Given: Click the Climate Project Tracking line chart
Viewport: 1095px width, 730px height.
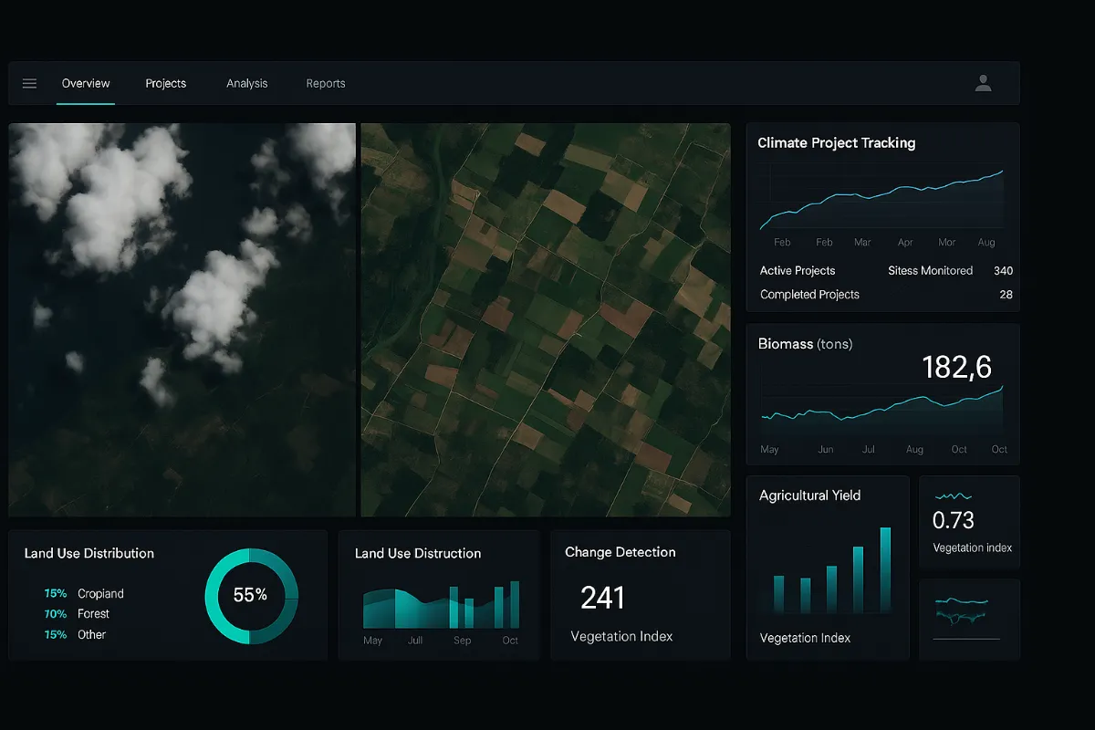Looking at the screenshot, I should pyautogui.click(x=881, y=201).
